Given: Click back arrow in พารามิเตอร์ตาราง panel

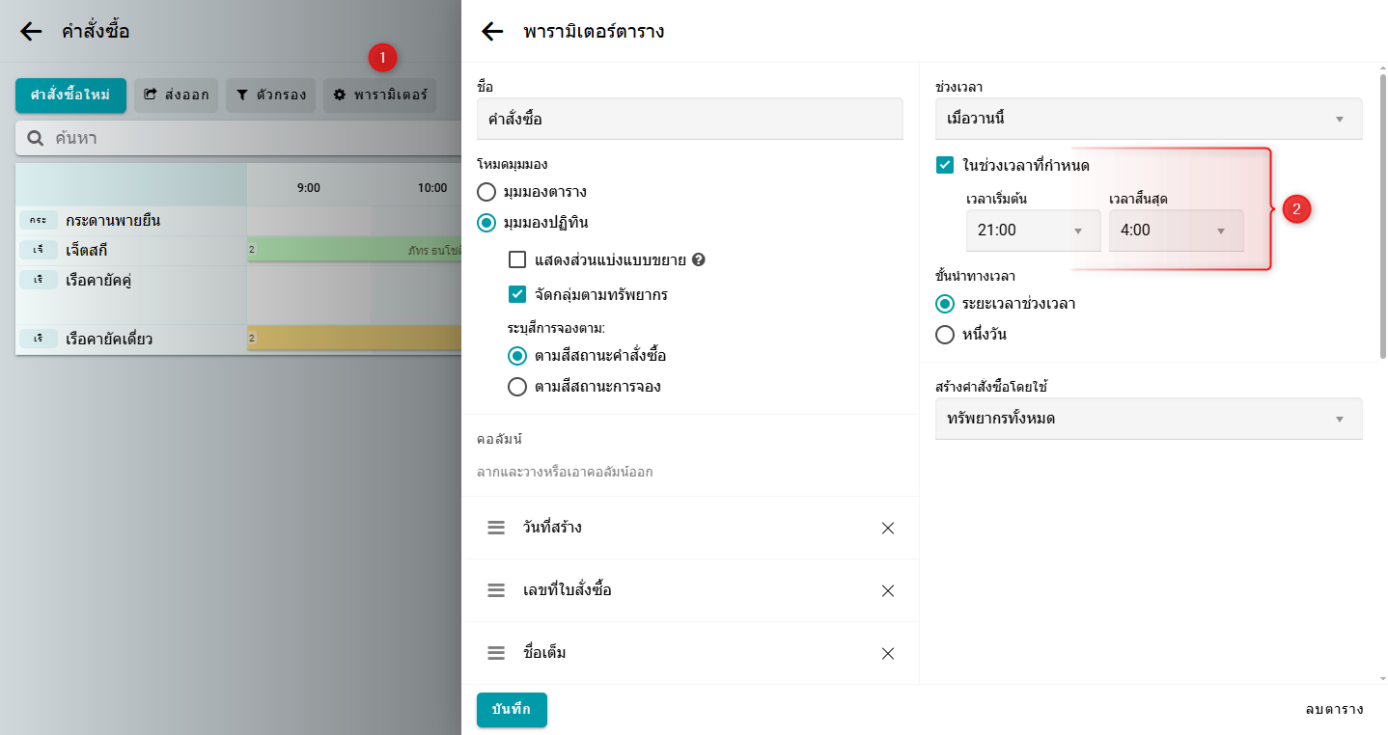Looking at the screenshot, I should tap(492, 32).
